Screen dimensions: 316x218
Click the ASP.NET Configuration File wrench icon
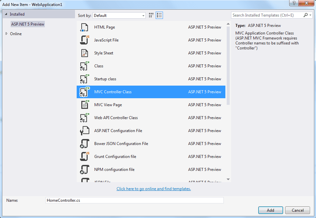click(x=85, y=131)
